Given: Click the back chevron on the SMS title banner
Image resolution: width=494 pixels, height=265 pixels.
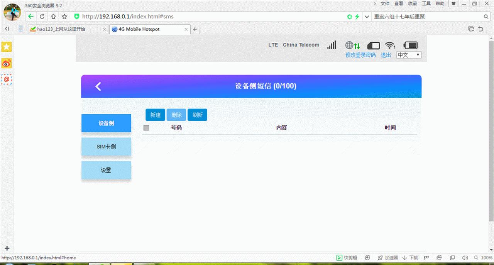Looking at the screenshot, I should coord(98,86).
